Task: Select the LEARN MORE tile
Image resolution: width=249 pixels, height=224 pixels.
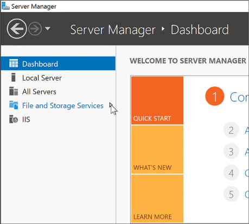Action: (157, 198)
